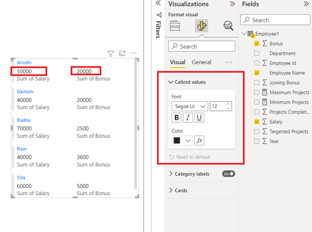This screenshot has width=312, height=232.
Task: Check the Department field checkbox
Action: click(x=257, y=53)
